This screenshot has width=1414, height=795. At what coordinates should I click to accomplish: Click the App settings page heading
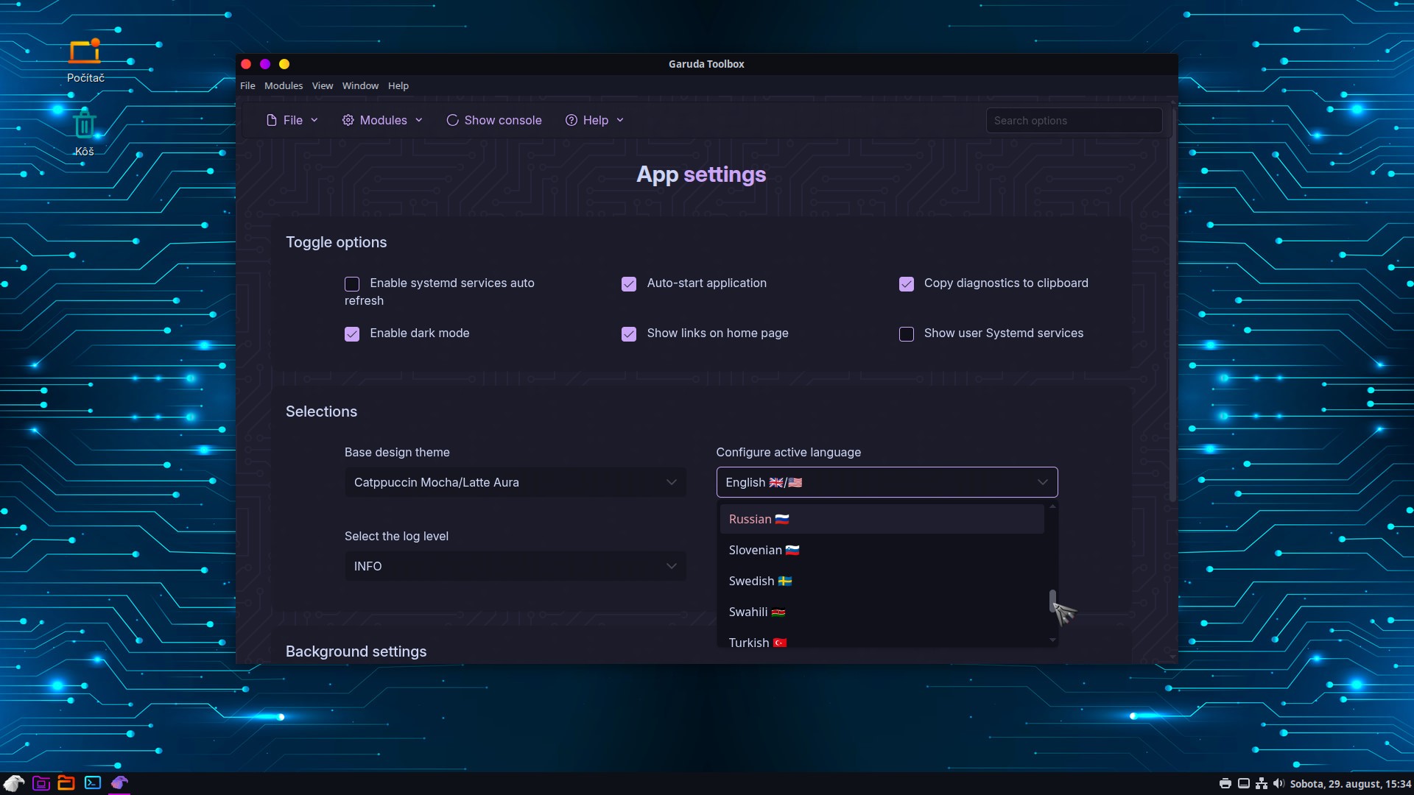pyautogui.click(x=701, y=174)
